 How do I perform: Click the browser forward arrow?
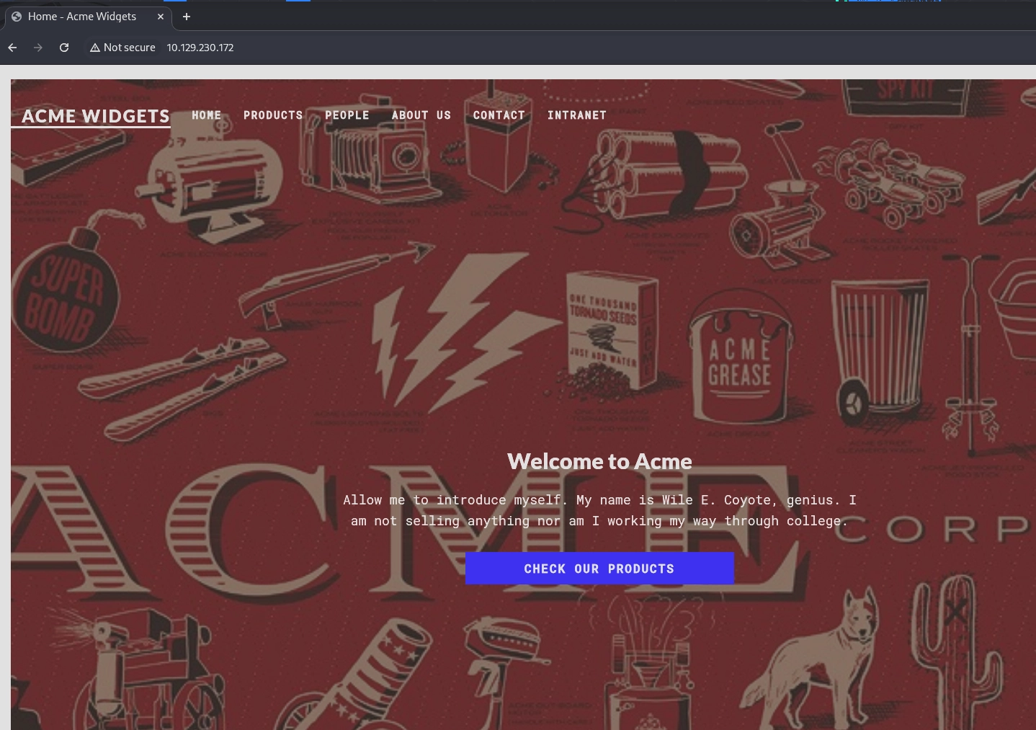coord(38,48)
